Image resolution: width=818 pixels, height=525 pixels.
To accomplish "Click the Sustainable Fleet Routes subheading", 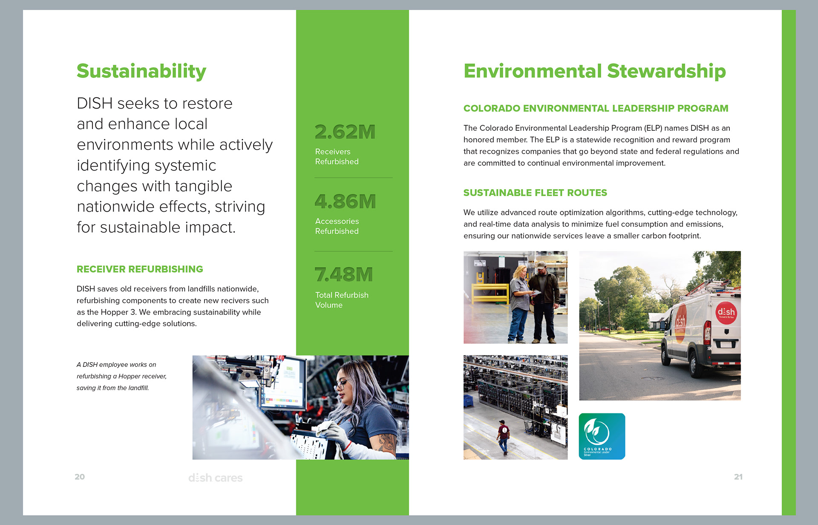I will 535,193.
